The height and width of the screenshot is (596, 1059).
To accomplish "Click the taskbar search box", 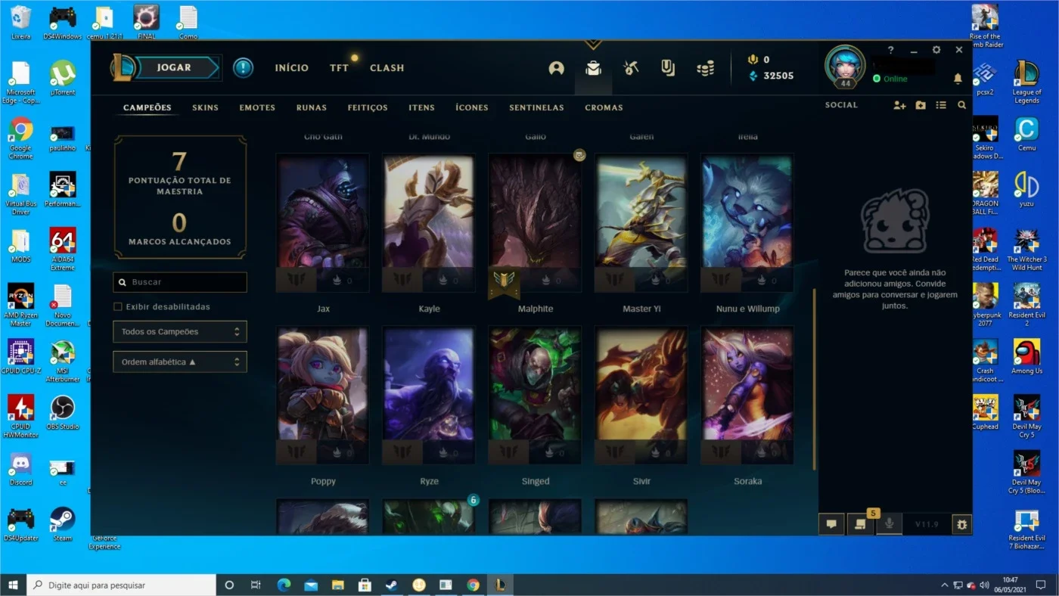I will point(121,585).
